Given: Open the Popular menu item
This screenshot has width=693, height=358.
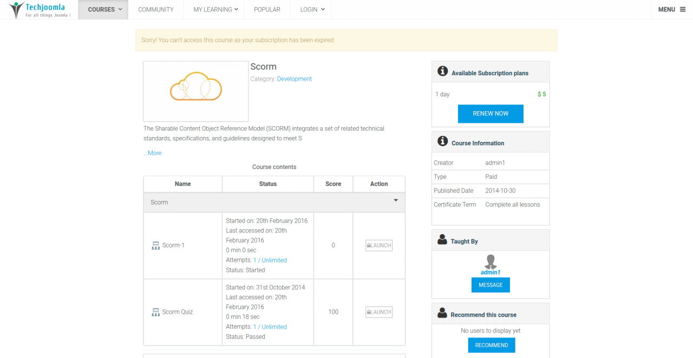Looking at the screenshot, I should [267, 10].
